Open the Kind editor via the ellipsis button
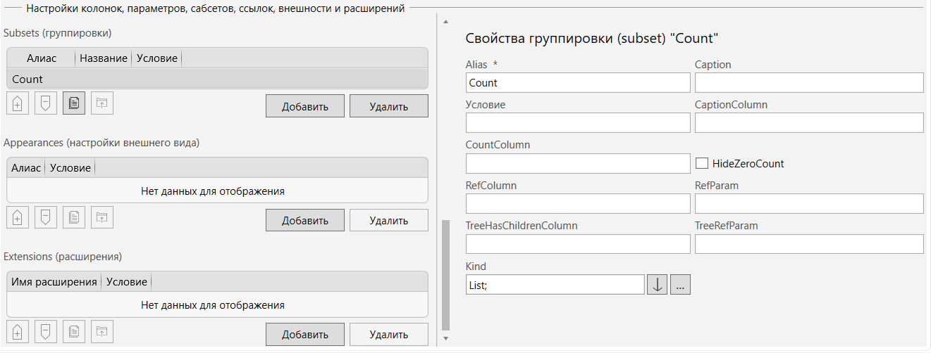 (680, 285)
